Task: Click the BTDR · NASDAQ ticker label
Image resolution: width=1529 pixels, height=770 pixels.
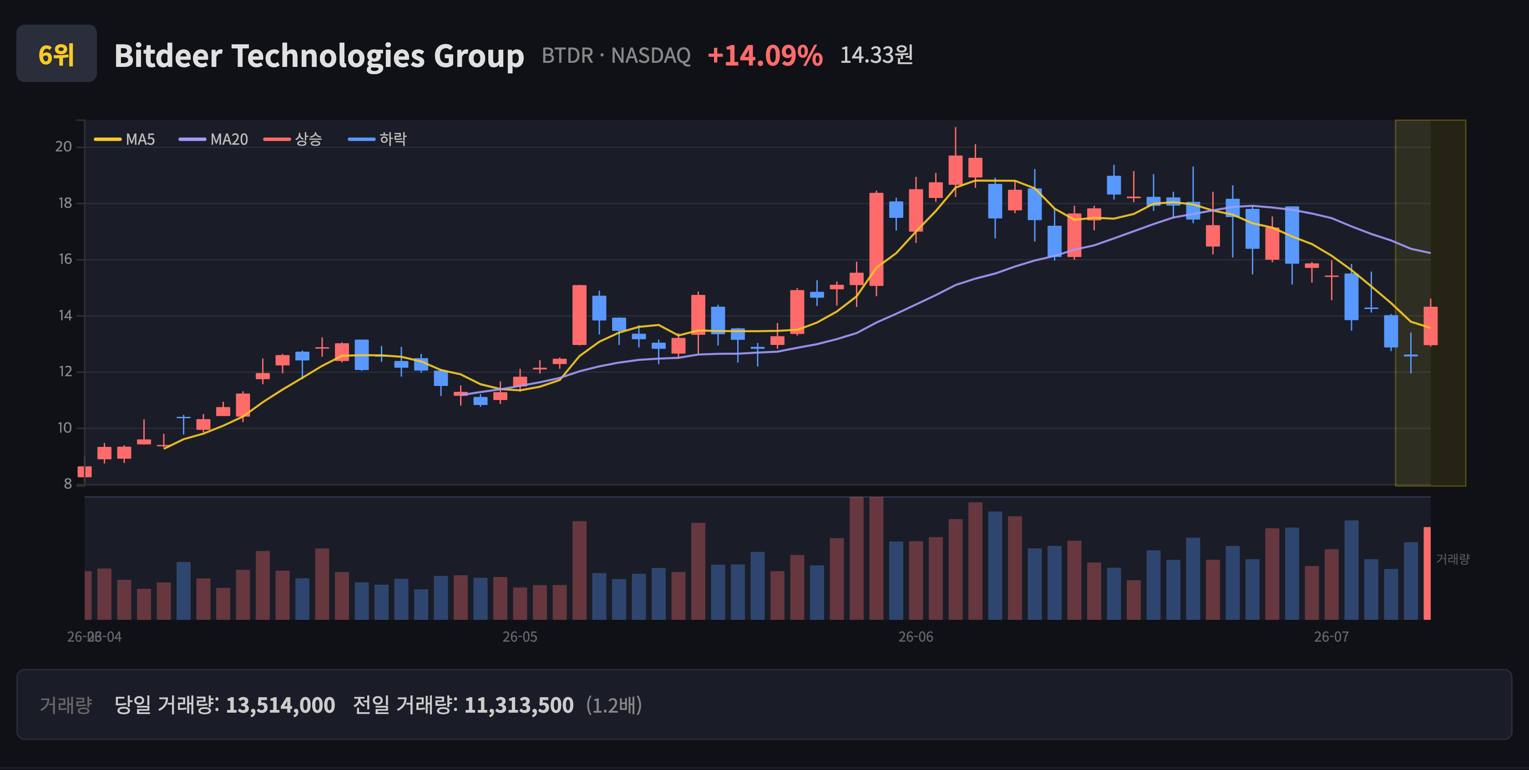Action: pos(616,55)
